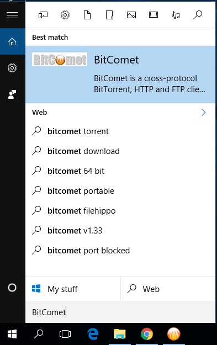Focus the BitComet search text field
217x345 pixels.
120,312
